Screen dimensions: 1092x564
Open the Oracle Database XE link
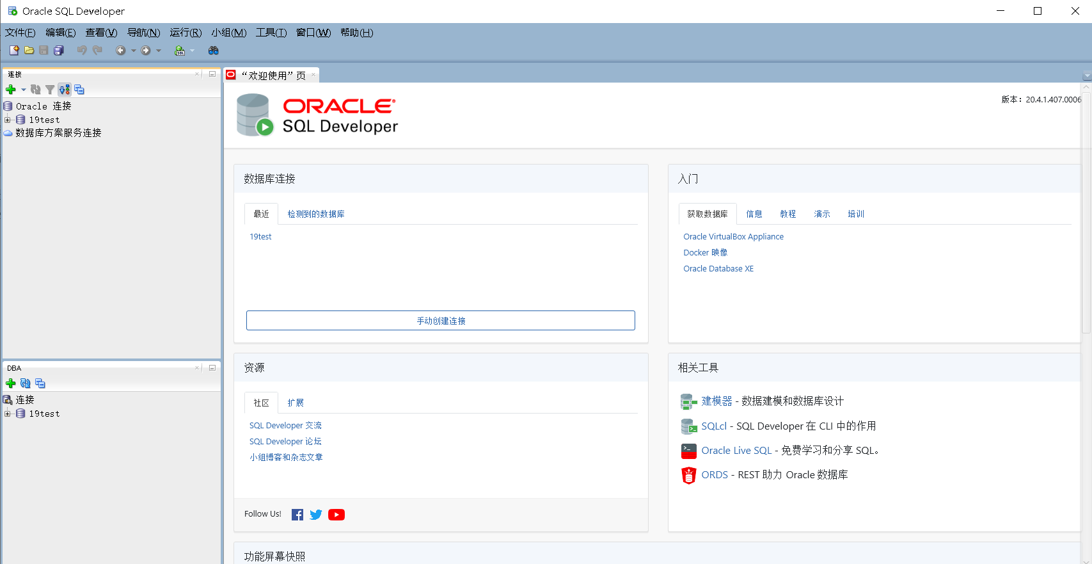pyautogui.click(x=718, y=269)
